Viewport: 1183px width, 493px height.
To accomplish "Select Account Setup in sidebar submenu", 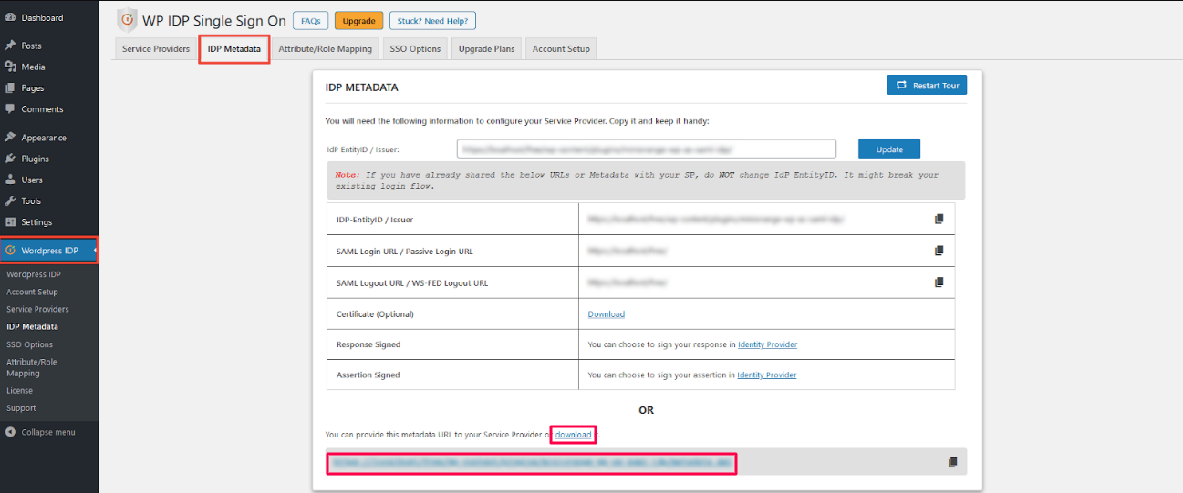I will tap(32, 292).
